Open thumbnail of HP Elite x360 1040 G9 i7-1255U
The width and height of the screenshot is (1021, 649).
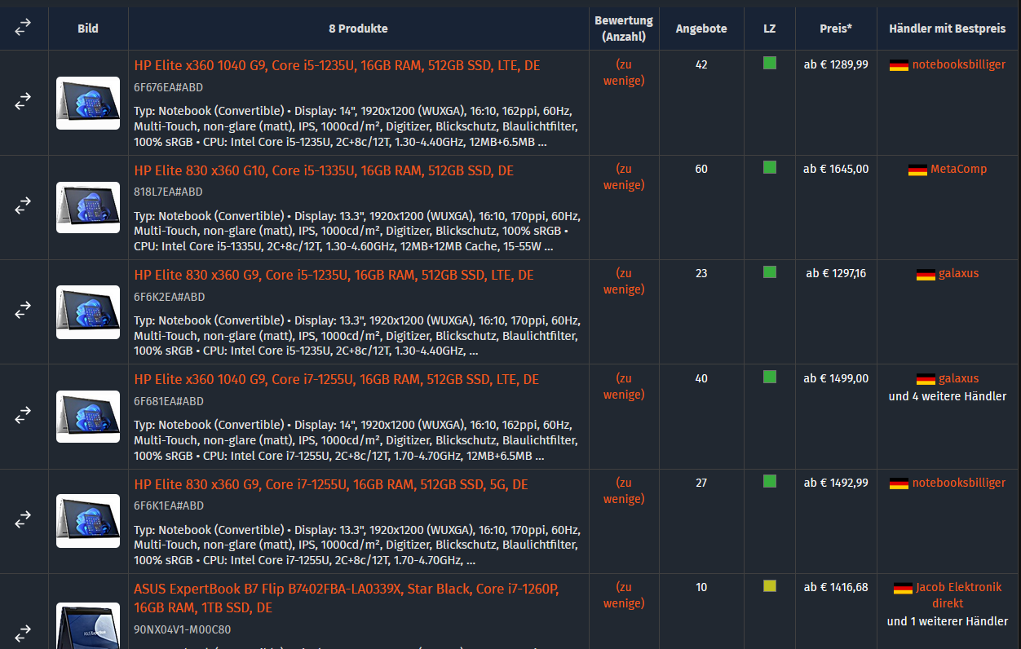pyautogui.click(x=88, y=417)
